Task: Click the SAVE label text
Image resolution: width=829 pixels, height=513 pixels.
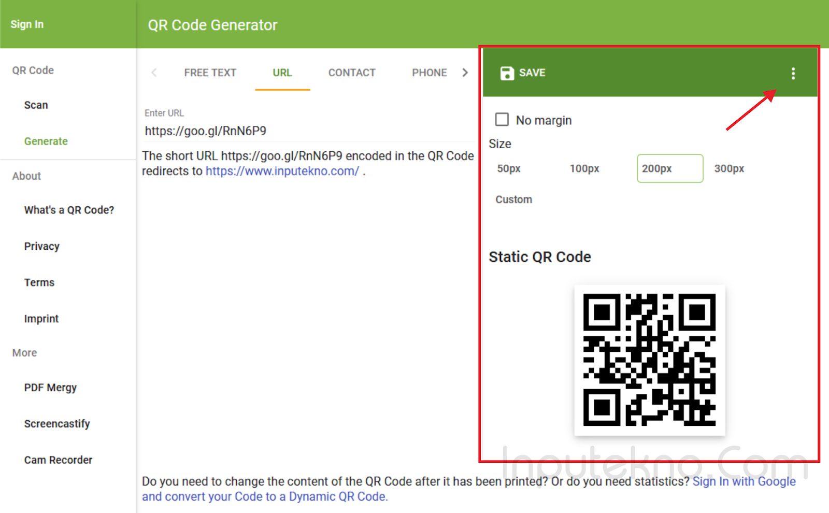Action: pos(532,73)
